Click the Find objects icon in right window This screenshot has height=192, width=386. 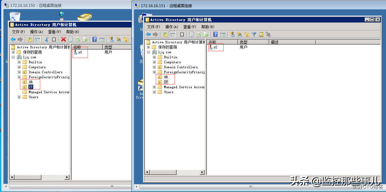[261, 34]
